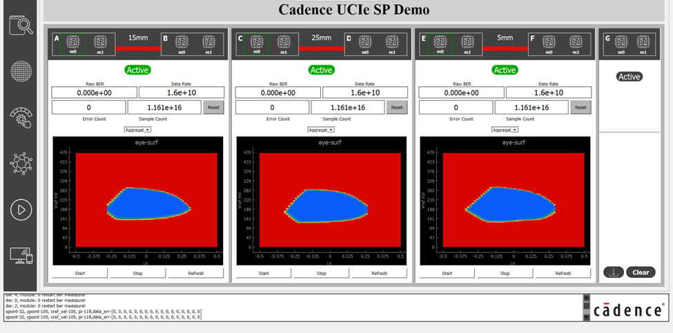This screenshot has height=333, width=673.
Task: Stop the eye scan in 25mm panel
Action: (322, 273)
